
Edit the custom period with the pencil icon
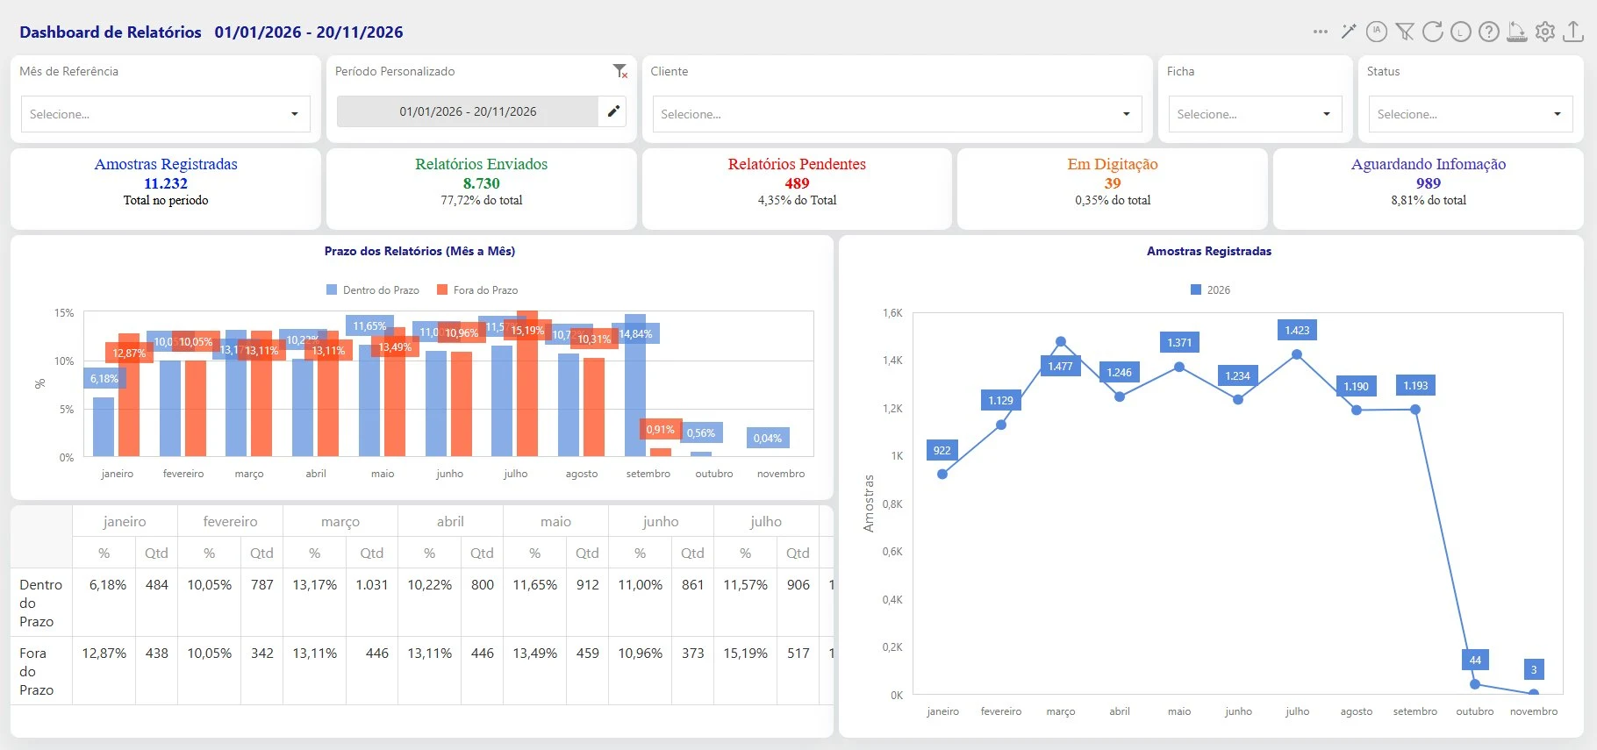613,111
